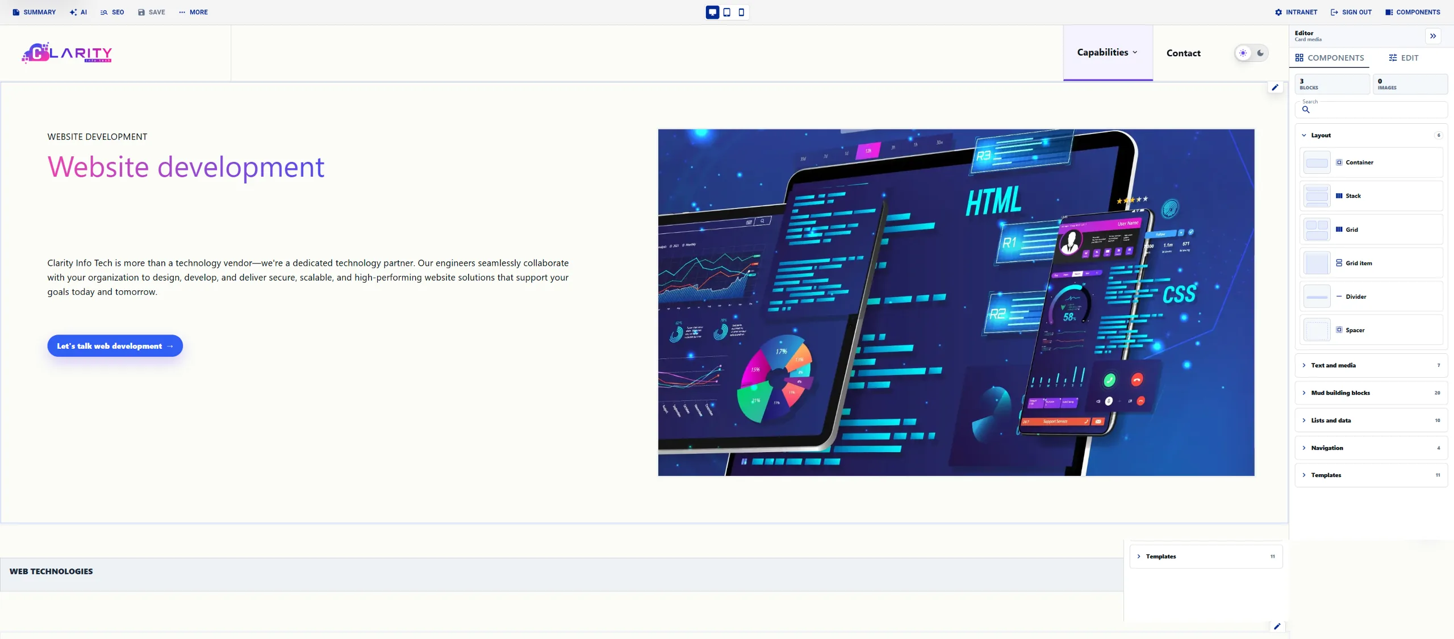The height and width of the screenshot is (639, 1454).
Task: Open the Contact navigation link
Action: [1183, 53]
